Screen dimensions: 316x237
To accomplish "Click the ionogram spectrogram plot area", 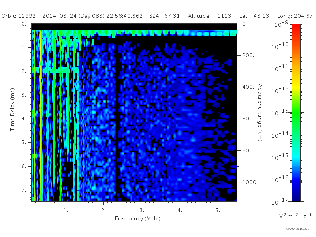I will (x=134, y=113).
